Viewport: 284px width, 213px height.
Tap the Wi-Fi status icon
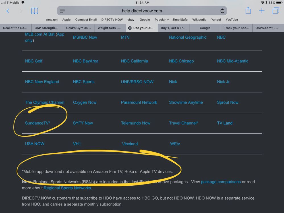[x=23, y=3]
